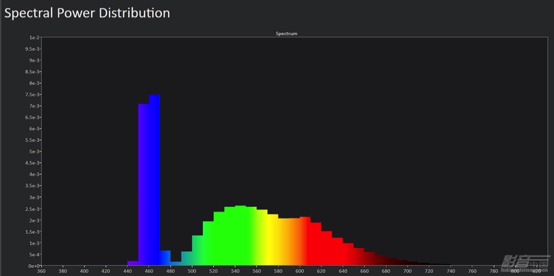Viewport: 554px width, 276px height.
Task: Click the x-axis label 360
Action: (41, 271)
